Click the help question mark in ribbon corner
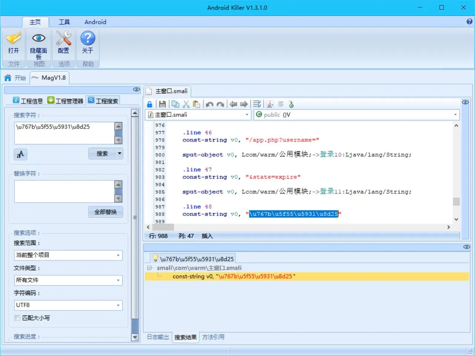This screenshot has height=356, width=475. click(x=469, y=21)
